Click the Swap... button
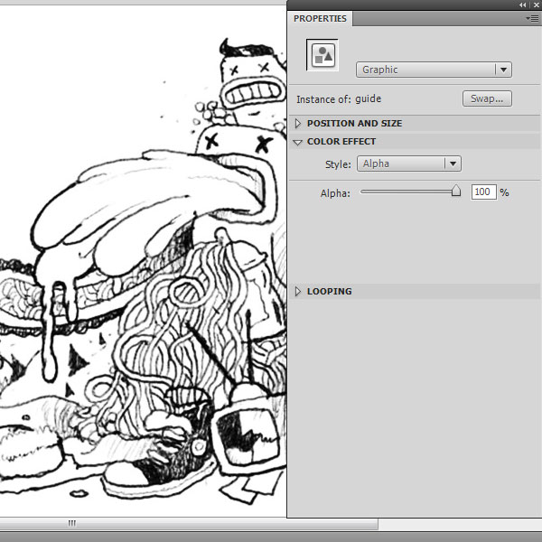The width and height of the screenshot is (542, 542). point(487,98)
